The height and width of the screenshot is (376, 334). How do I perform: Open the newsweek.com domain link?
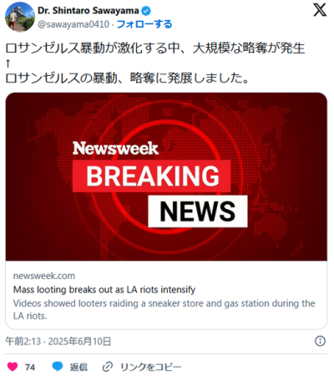point(44,276)
